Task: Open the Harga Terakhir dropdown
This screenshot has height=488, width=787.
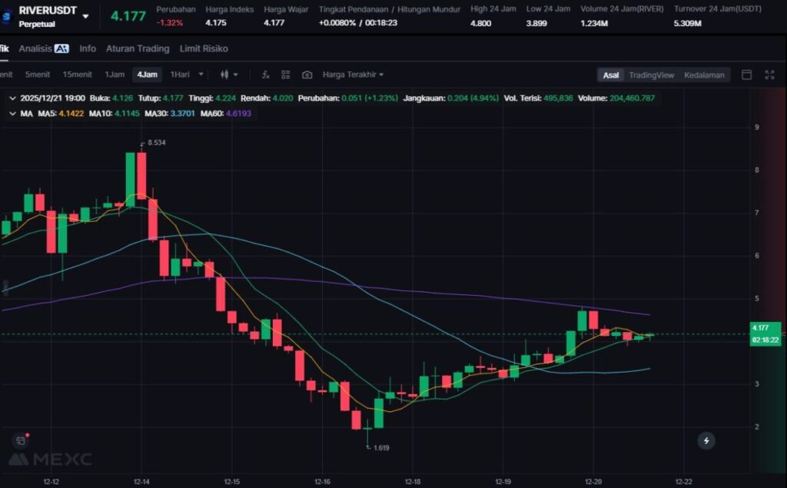Action: click(x=353, y=75)
